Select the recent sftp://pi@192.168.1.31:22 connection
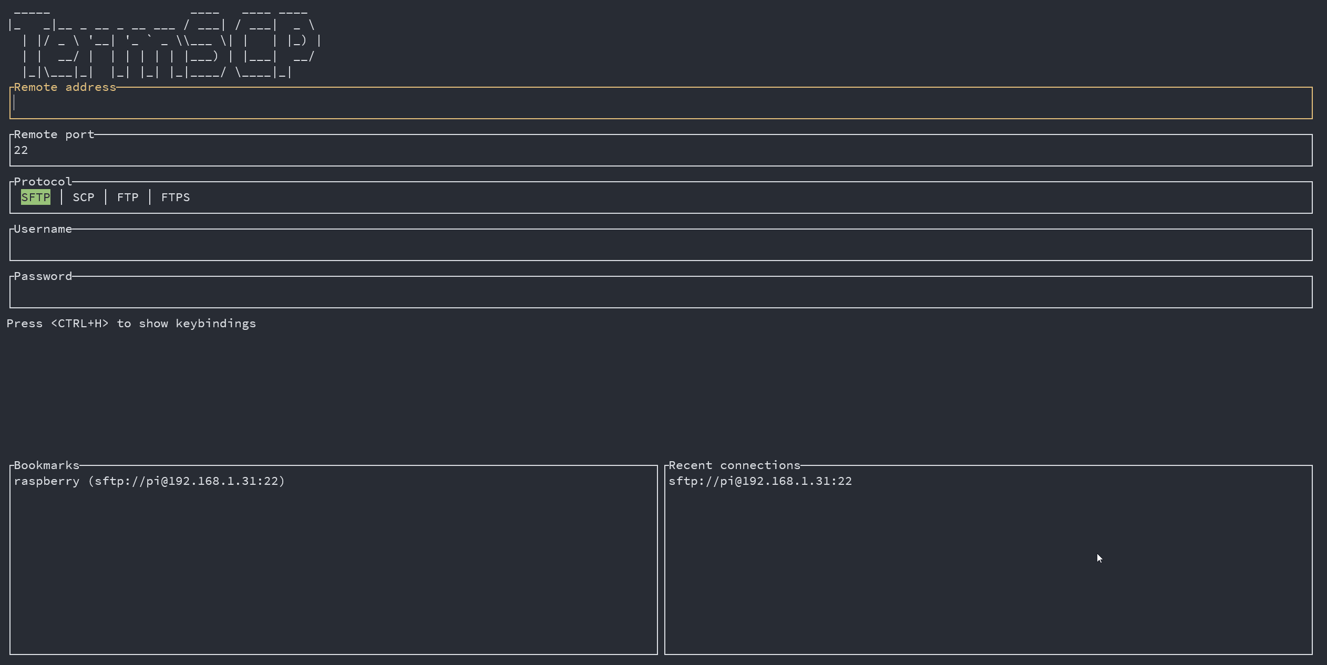1327x665 pixels. coord(760,481)
